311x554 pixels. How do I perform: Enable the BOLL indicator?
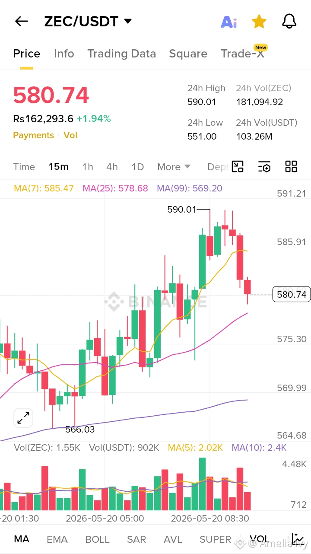coord(97,539)
